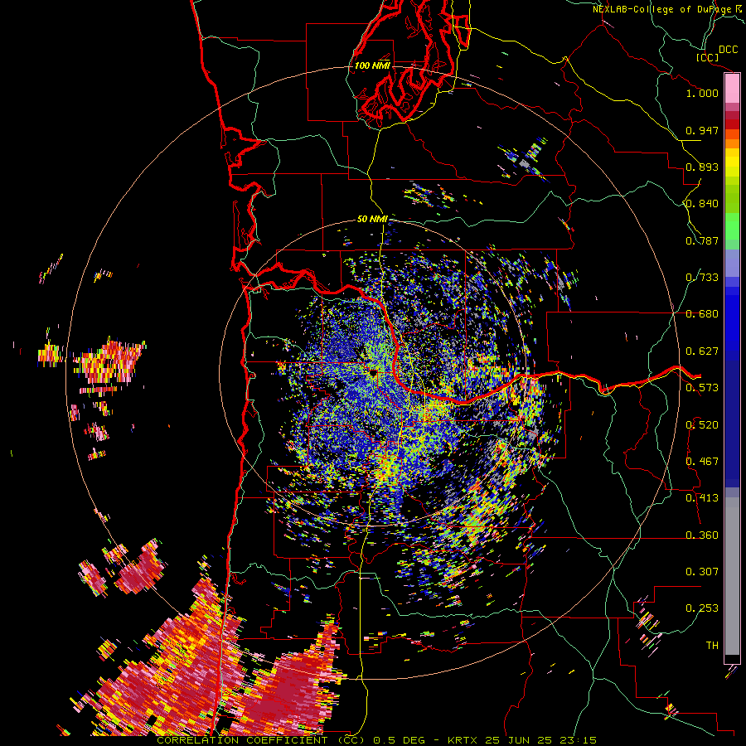746x746 pixels.
Task: Click the CORRELATION COEFFICIENT (CC) caption text
Action: pos(261,740)
